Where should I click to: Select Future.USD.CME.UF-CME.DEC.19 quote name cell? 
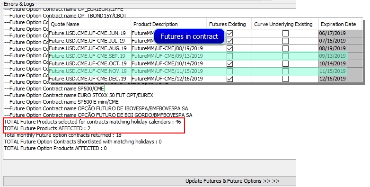pyautogui.click(x=90, y=79)
